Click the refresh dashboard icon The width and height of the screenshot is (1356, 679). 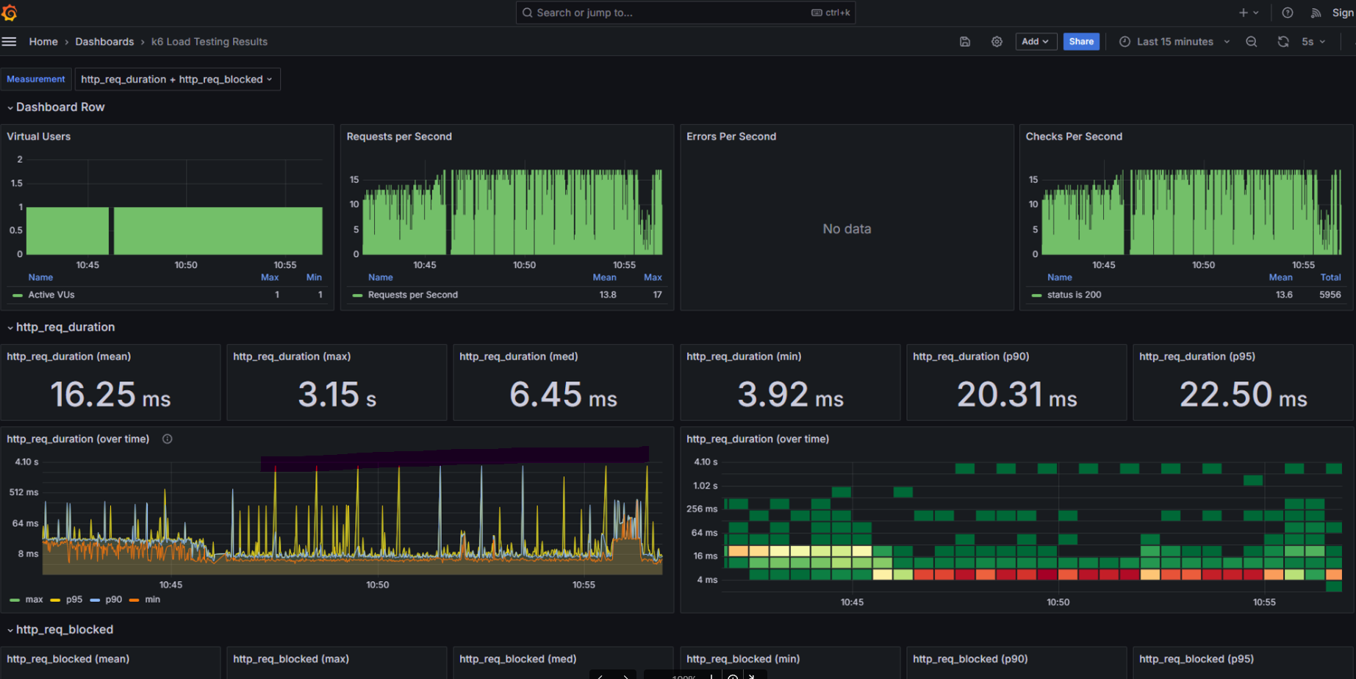(x=1283, y=42)
